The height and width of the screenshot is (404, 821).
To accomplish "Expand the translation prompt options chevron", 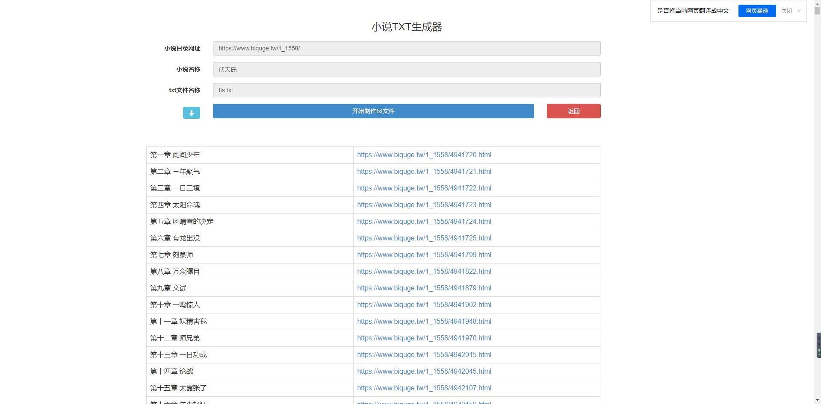I will tap(799, 11).
